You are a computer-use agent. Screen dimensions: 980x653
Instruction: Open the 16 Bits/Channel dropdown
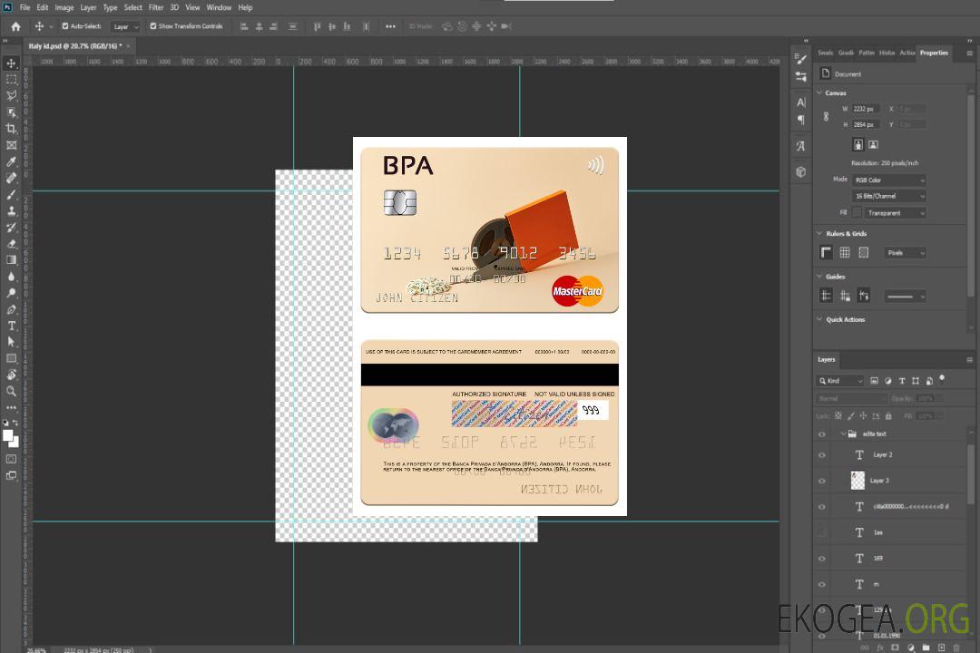888,196
